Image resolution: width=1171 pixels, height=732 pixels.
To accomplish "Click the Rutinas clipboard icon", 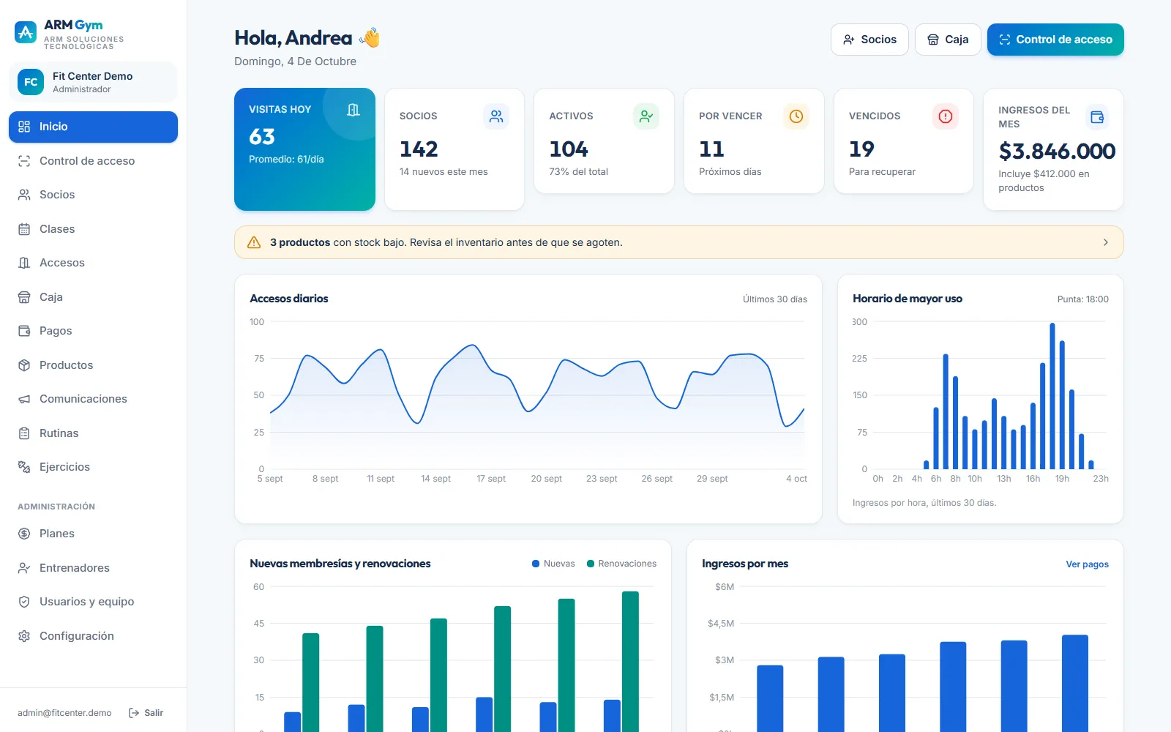I will tap(24, 433).
